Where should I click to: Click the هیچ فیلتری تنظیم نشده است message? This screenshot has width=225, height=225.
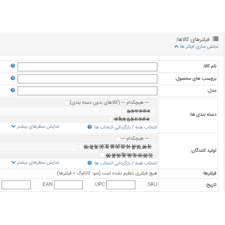[x=107, y=173]
